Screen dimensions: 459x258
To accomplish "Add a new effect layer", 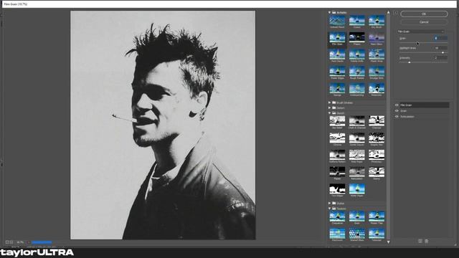I will (420, 241).
